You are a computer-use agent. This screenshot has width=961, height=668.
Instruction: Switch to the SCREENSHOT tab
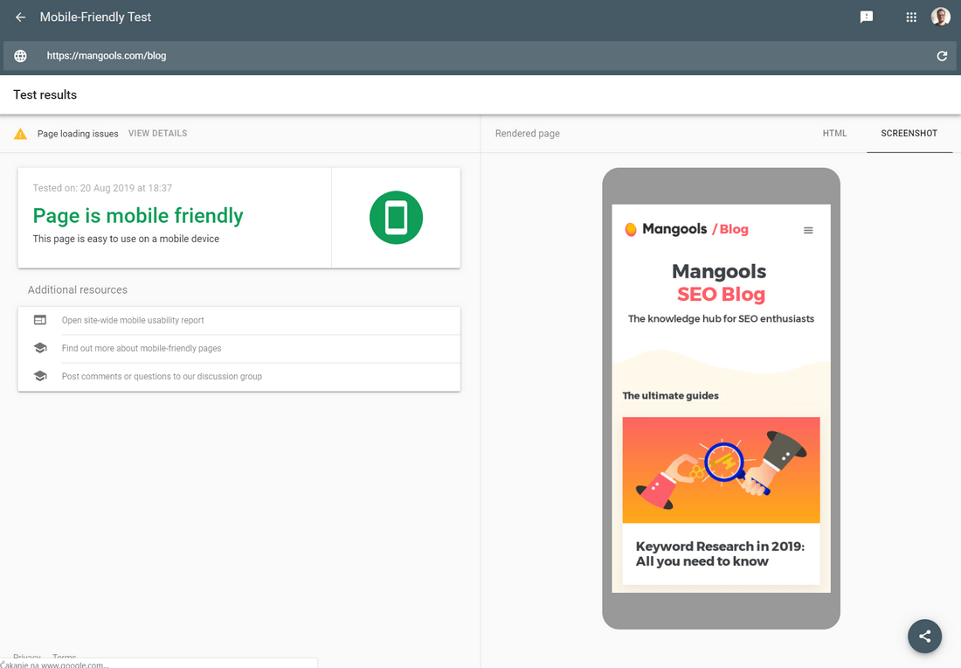(909, 133)
